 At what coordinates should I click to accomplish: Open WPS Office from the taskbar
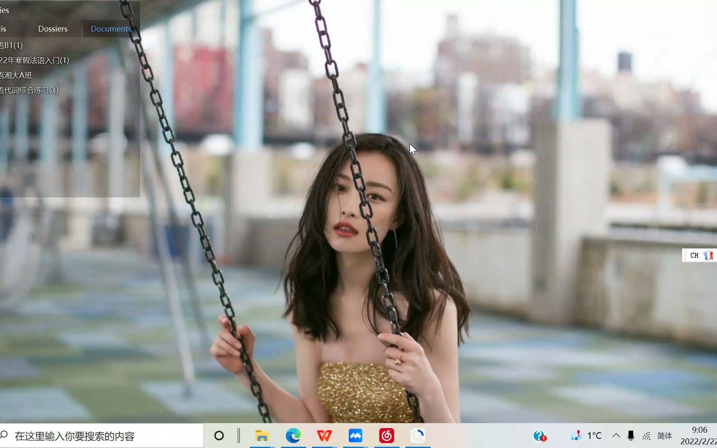tap(324, 436)
